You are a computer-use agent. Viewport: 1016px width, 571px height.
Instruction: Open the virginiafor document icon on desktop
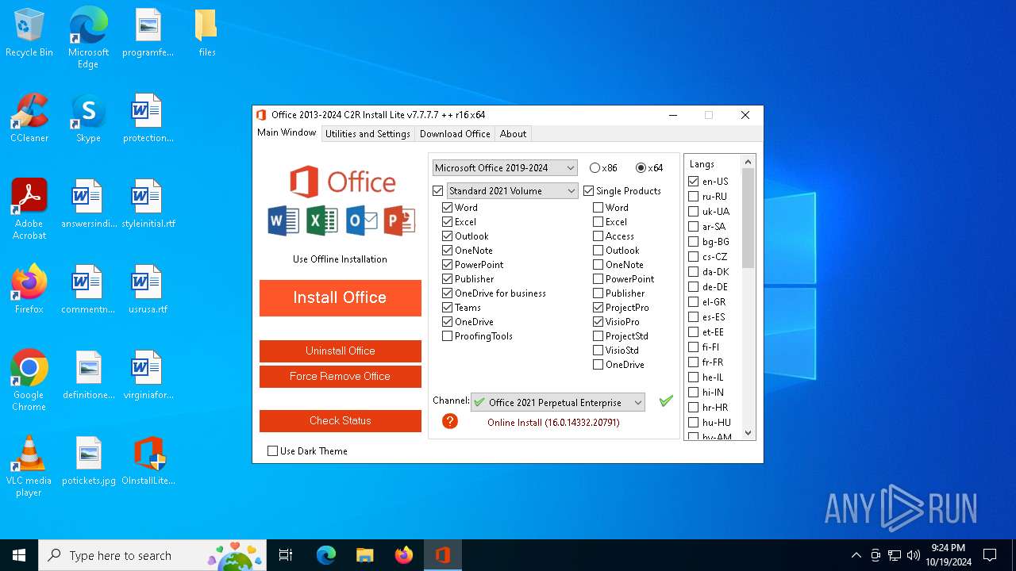pos(148,375)
